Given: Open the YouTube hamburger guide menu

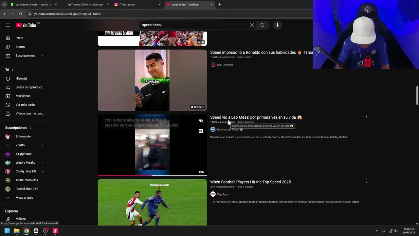Looking at the screenshot, I should 8,25.
